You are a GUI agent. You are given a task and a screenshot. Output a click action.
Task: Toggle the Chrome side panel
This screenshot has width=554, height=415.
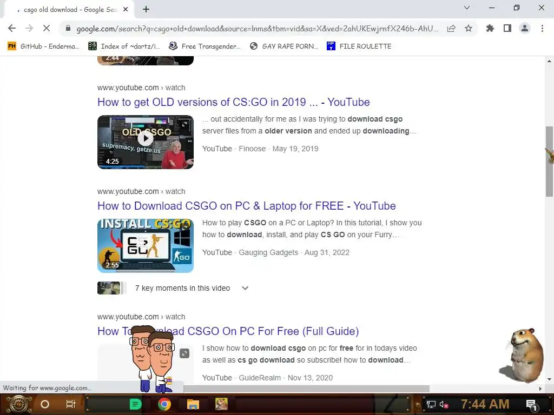[507, 28]
